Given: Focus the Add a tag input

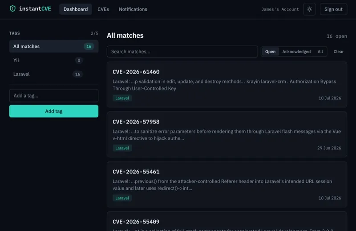Looking at the screenshot, I should click(x=53, y=95).
